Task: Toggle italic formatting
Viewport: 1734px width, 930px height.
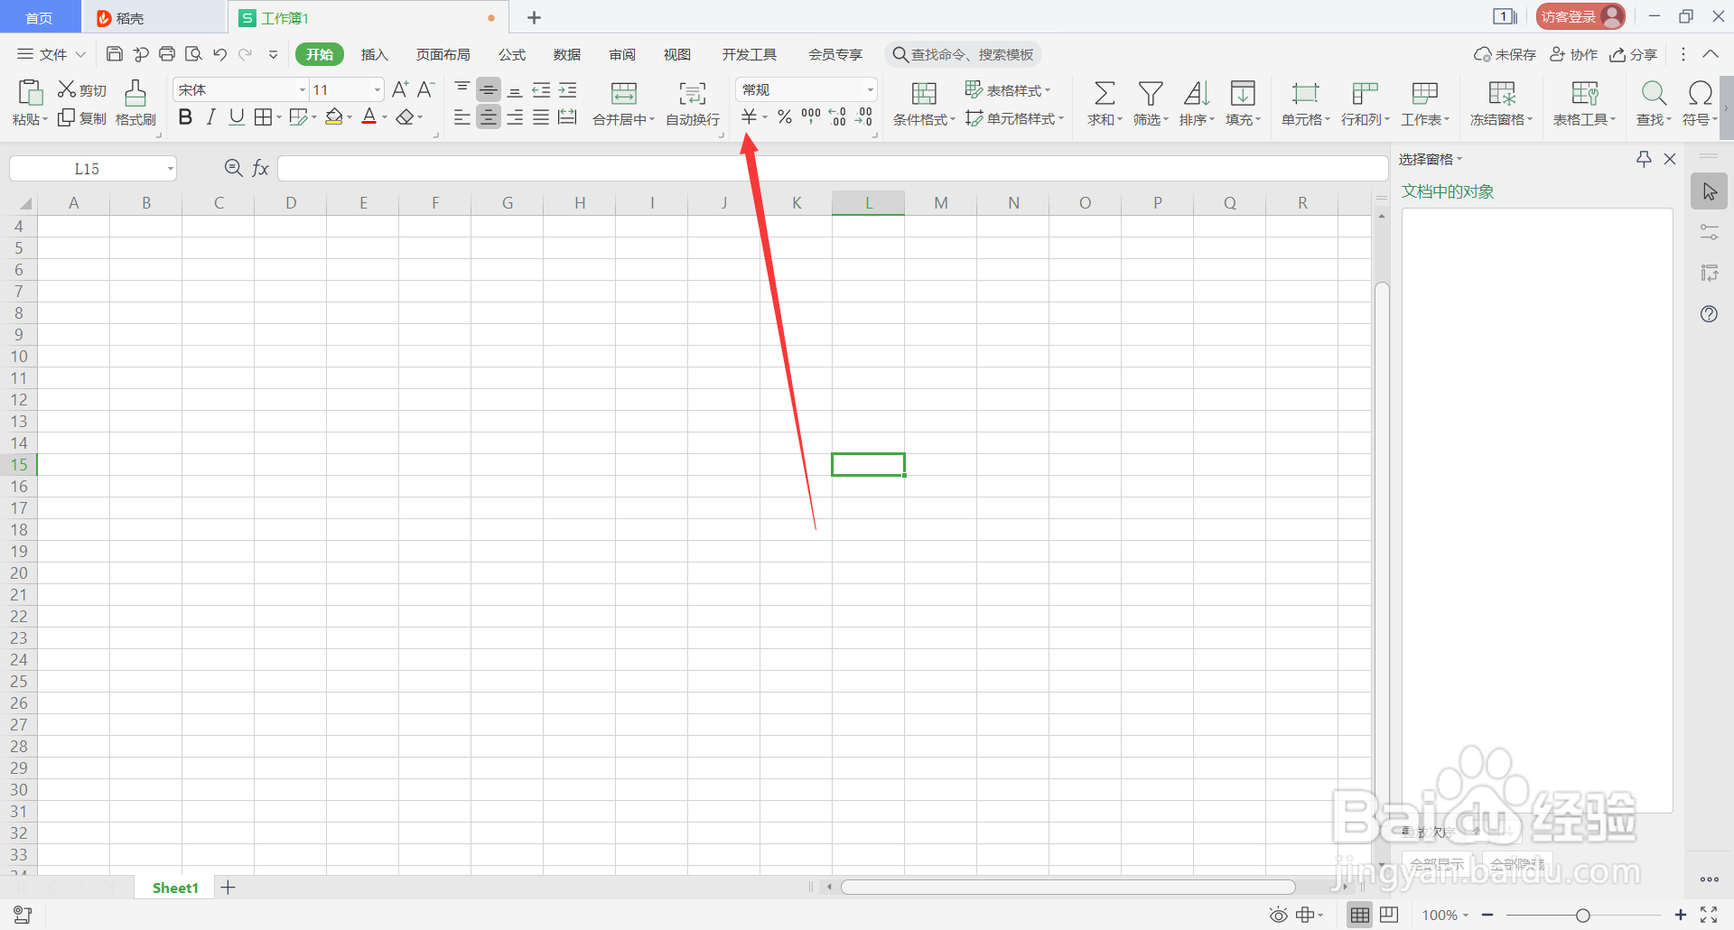Action: 210,116
